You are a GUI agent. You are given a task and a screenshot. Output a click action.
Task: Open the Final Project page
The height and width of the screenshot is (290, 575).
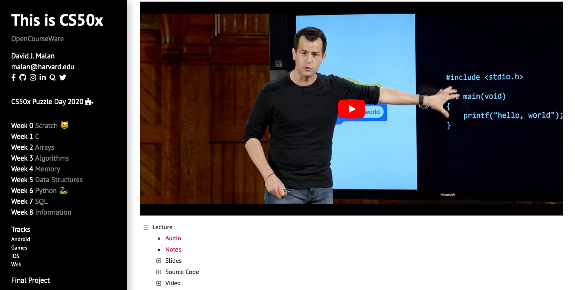point(30,280)
